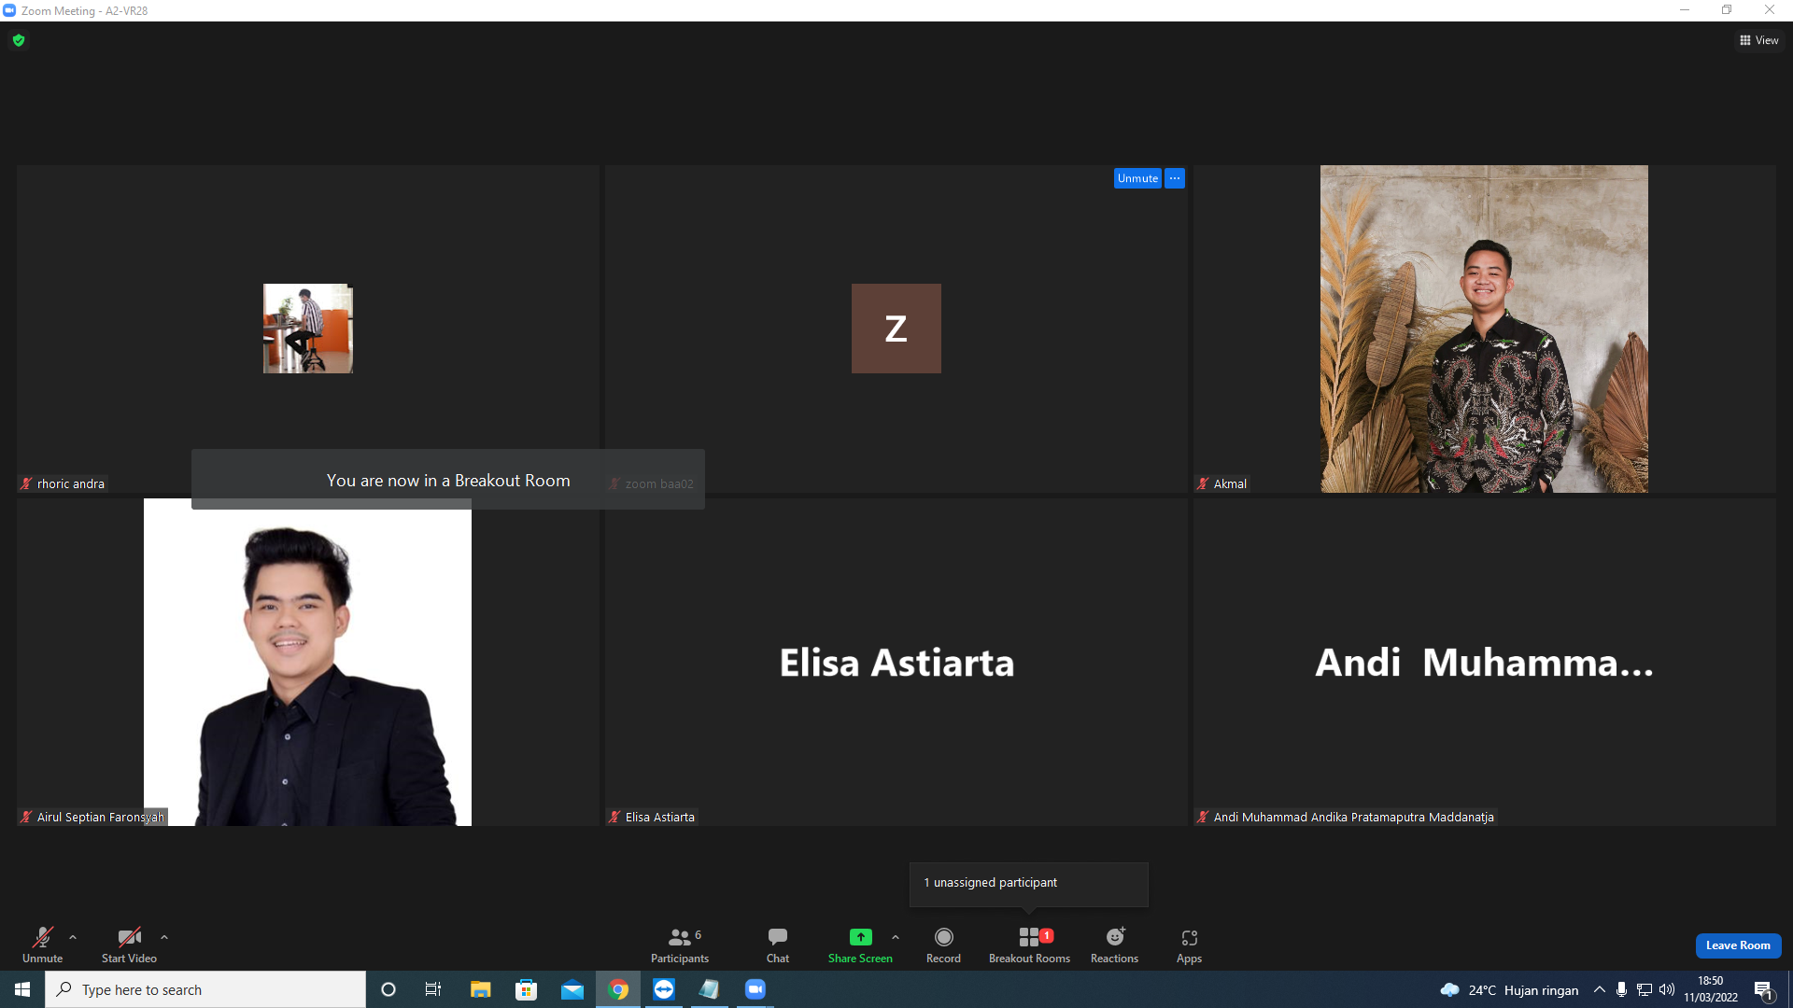Open Task View on the taskbar
1793x1008 pixels.
tap(433, 989)
